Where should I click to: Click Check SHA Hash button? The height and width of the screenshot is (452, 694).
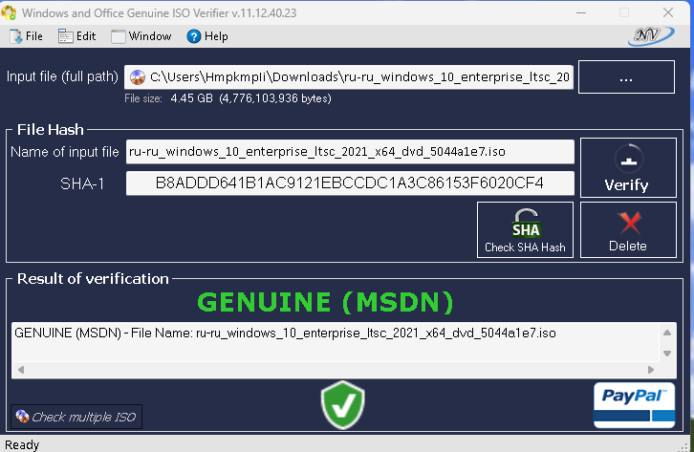[x=525, y=230]
